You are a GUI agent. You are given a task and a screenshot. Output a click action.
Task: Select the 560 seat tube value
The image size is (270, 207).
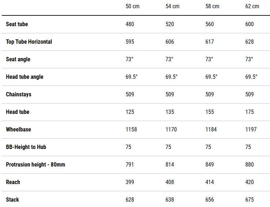pos(210,24)
